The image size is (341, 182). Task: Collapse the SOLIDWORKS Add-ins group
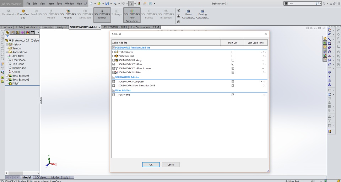pyautogui.click(x=114, y=77)
